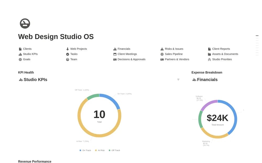Click the Goals target icon
The height and width of the screenshot is (163, 262).
click(x=20, y=60)
